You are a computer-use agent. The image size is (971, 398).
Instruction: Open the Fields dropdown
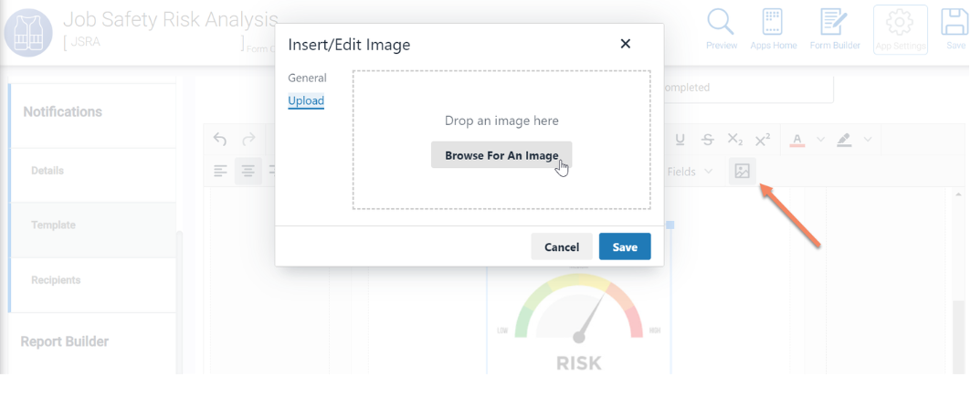point(690,172)
